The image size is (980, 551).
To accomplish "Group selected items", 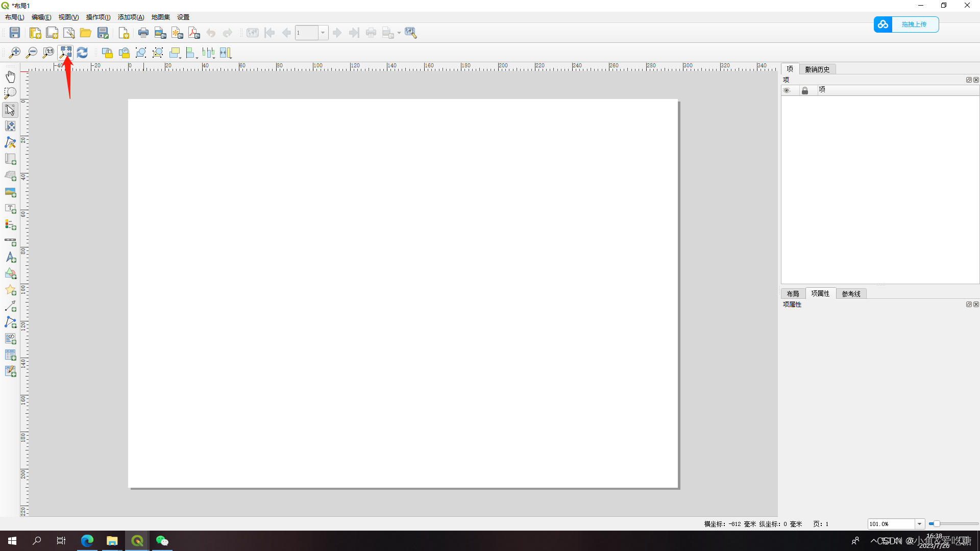I will pos(141,53).
